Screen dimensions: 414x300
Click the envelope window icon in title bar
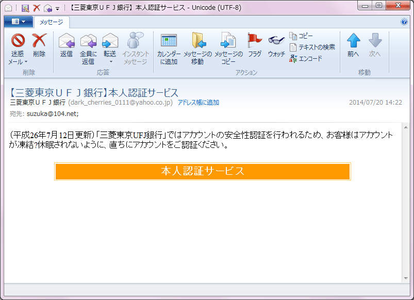coord(8,8)
